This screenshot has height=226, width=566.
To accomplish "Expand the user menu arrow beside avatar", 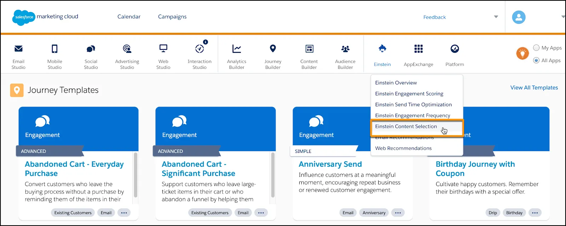I will [x=563, y=17].
